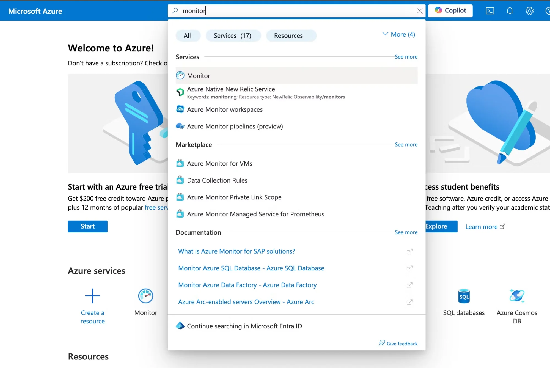Click the New Relic hexagon icon
The height and width of the screenshot is (368, 550).
coord(180,92)
